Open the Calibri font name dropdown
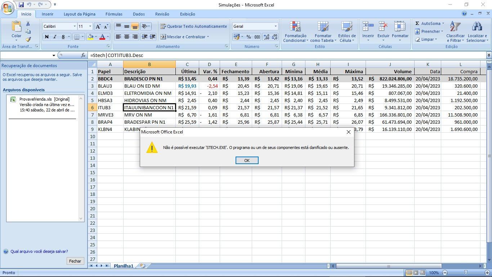The width and height of the screenshot is (492, 277). tap(75, 26)
